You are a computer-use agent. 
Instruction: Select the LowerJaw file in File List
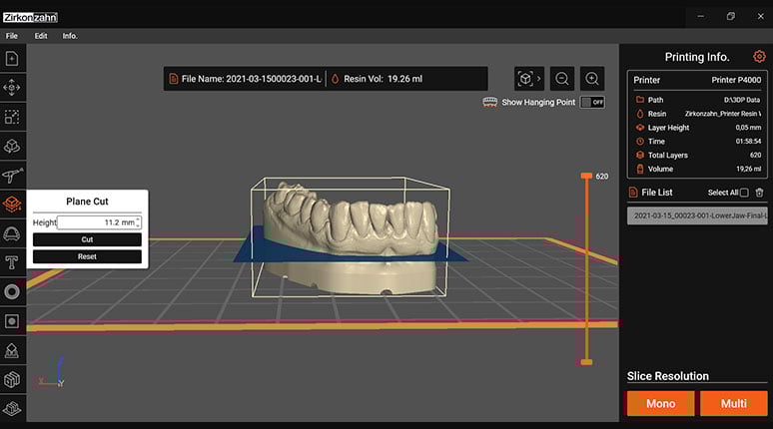coord(695,215)
